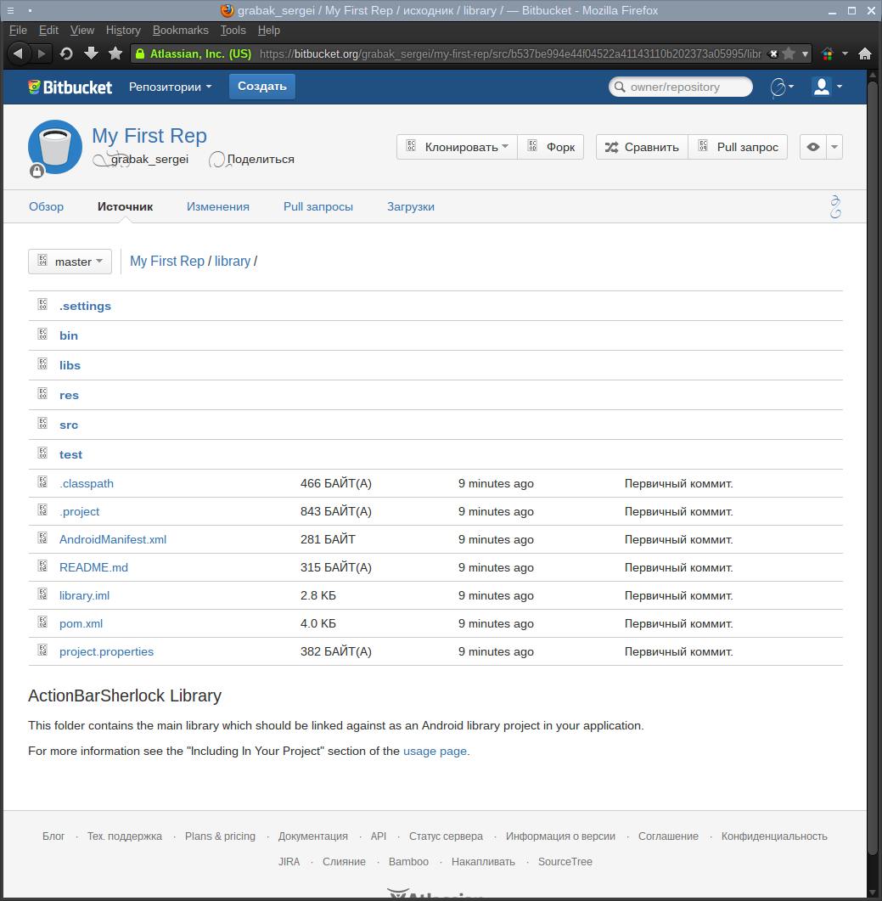Toggle watching the repository via the eye button
This screenshot has height=901, width=882.
point(814,146)
